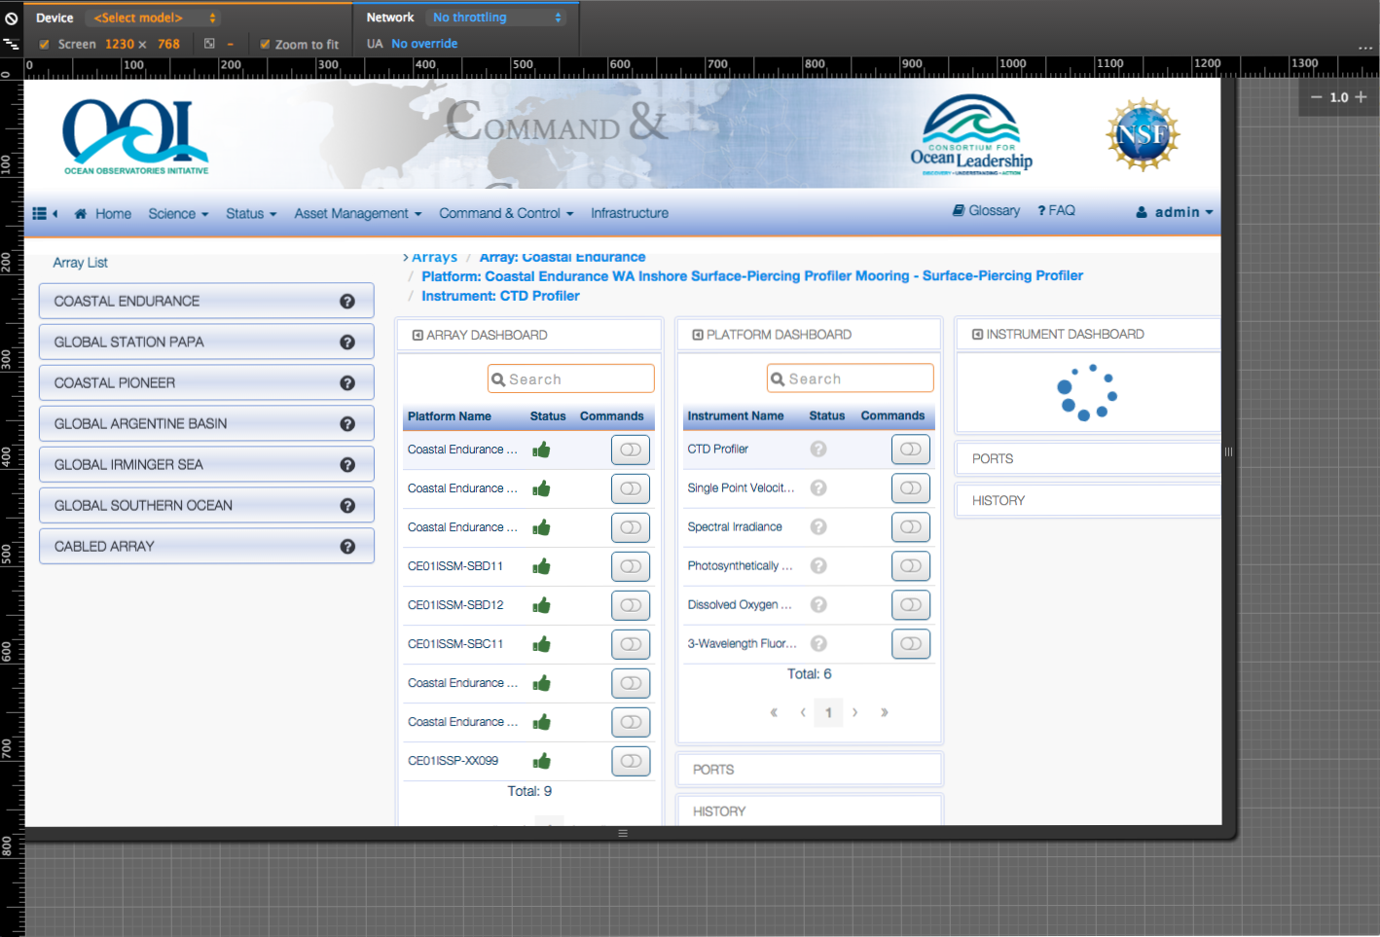Click the NSF logo in header
Screen dimensions: 1380x937
[1143, 134]
